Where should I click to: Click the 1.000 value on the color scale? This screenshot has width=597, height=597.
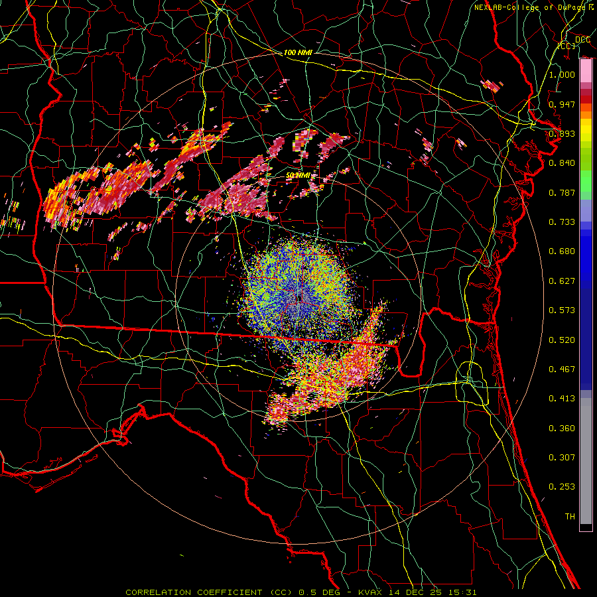tap(562, 74)
